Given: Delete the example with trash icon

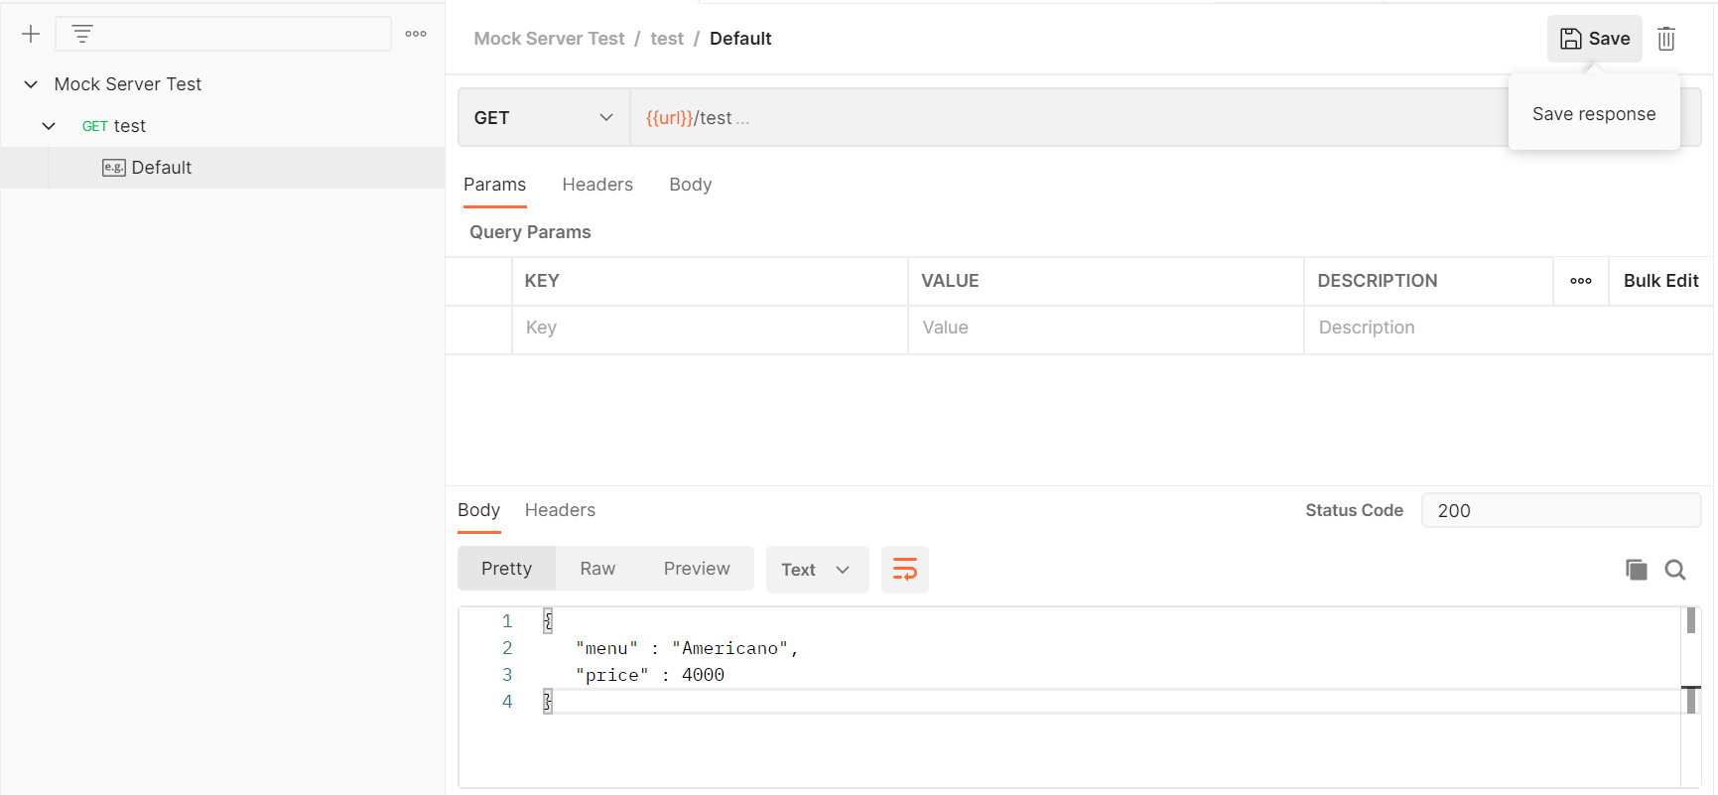Looking at the screenshot, I should coord(1666,39).
